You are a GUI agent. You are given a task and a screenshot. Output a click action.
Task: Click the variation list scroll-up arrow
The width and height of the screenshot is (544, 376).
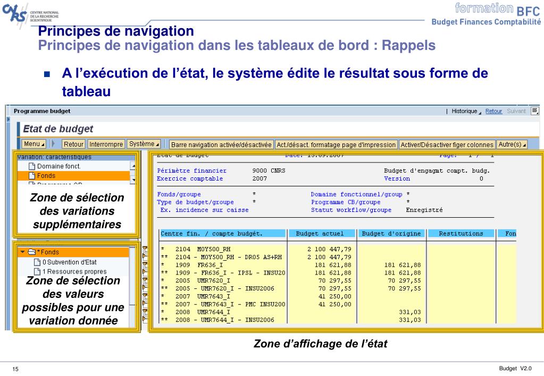[133, 166]
